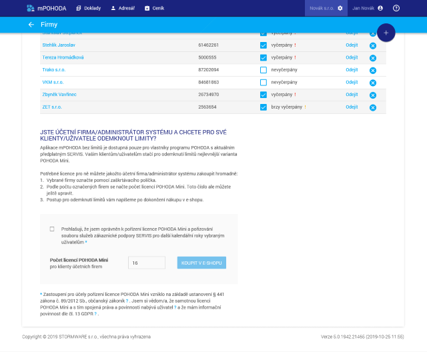
Task: Check the VKM s.r.o. checkbox
Action: 264,83
